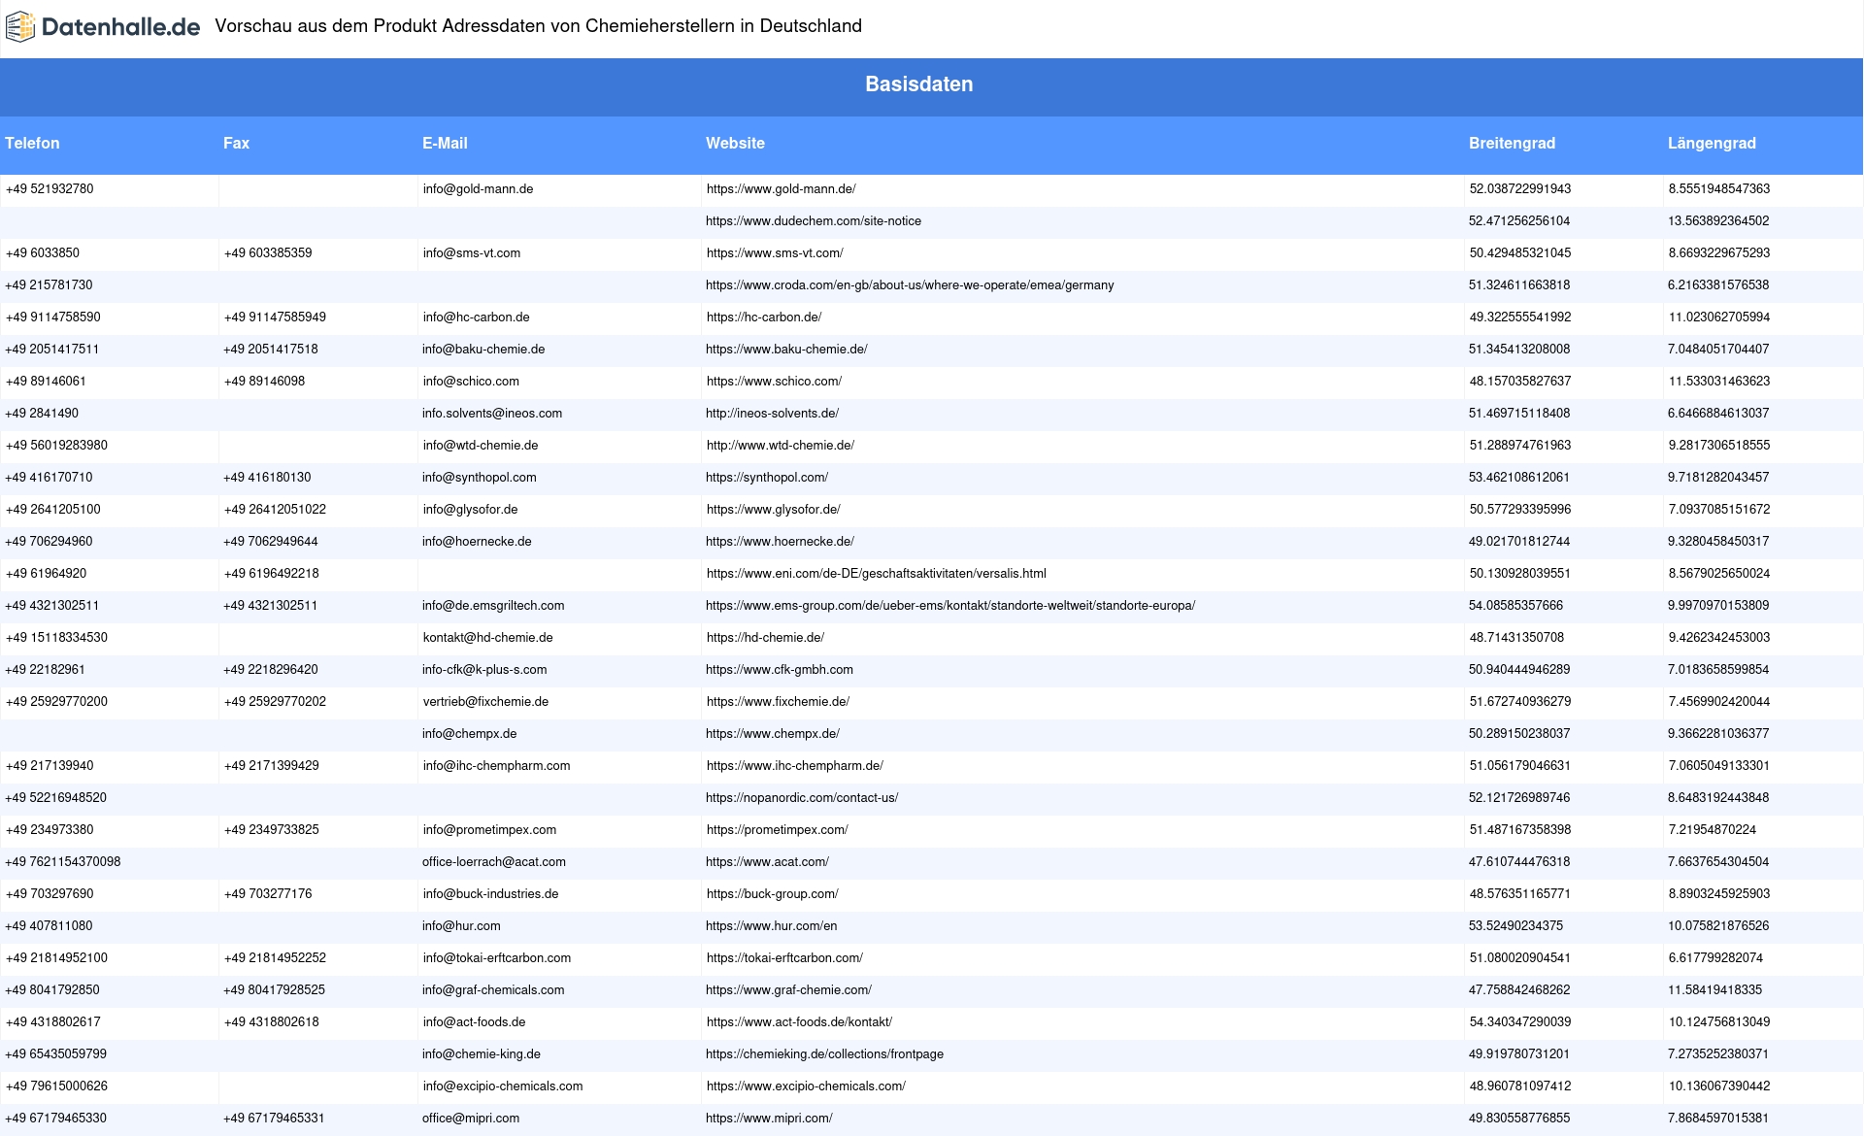Open the https://hc-carbon.de/ link
This screenshot has width=1864, height=1136.
coord(764,317)
